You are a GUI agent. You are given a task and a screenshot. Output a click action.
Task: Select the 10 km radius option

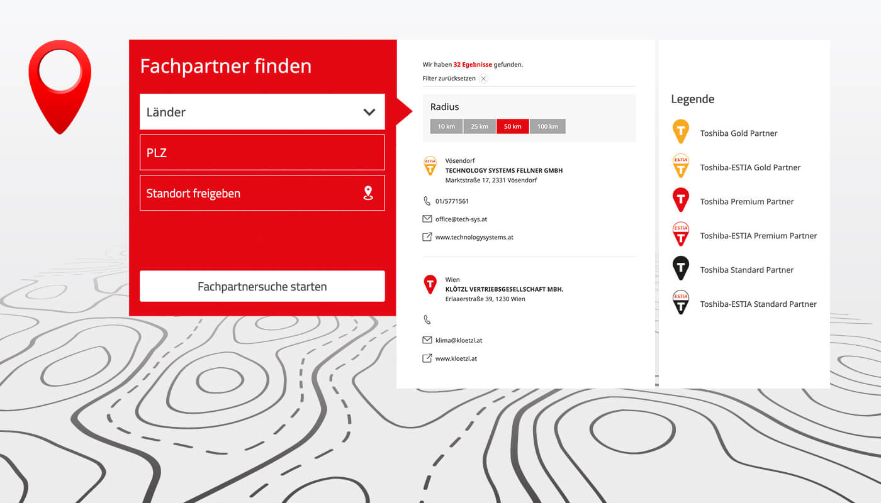[x=446, y=126]
